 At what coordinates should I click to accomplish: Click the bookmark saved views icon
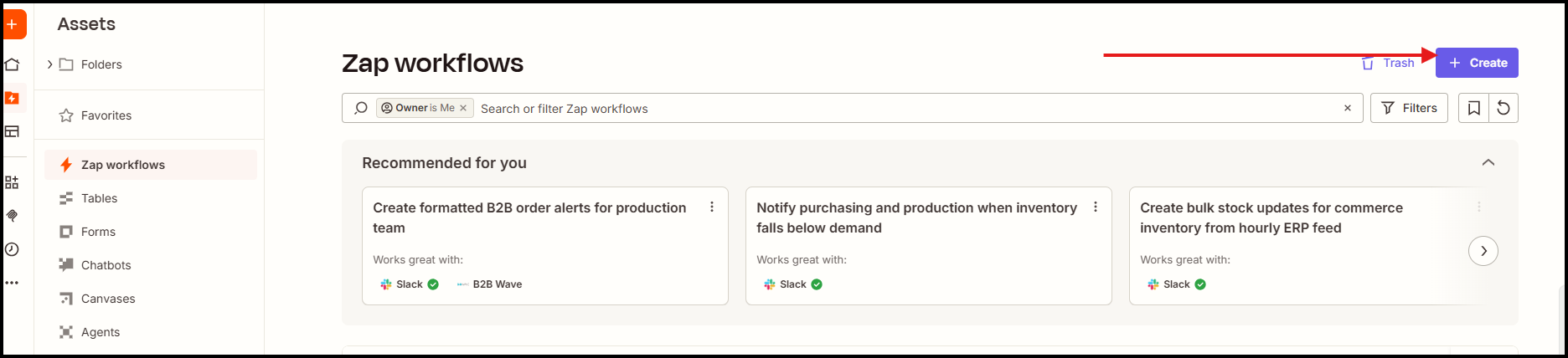click(1473, 108)
